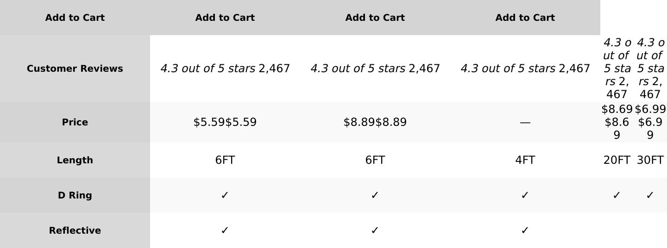Select the 20FT length value
Image resolution: width=667 pixels, height=248 pixels.
point(617,160)
